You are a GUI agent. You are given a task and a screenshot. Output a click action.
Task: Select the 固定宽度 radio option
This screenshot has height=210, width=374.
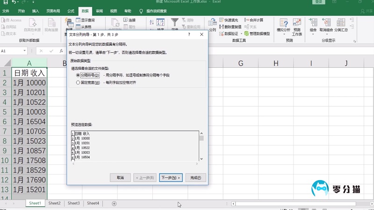78,83
